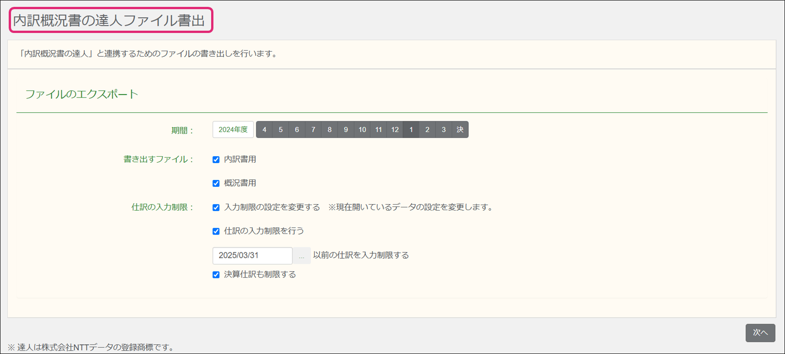The image size is (785, 354).
Task: Uncheck the 内訳書用 checkbox
Action: click(216, 159)
